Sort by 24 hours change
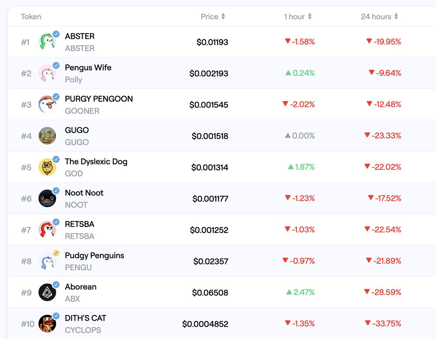The height and width of the screenshot is (339, 436). click(x=379, y=17)
